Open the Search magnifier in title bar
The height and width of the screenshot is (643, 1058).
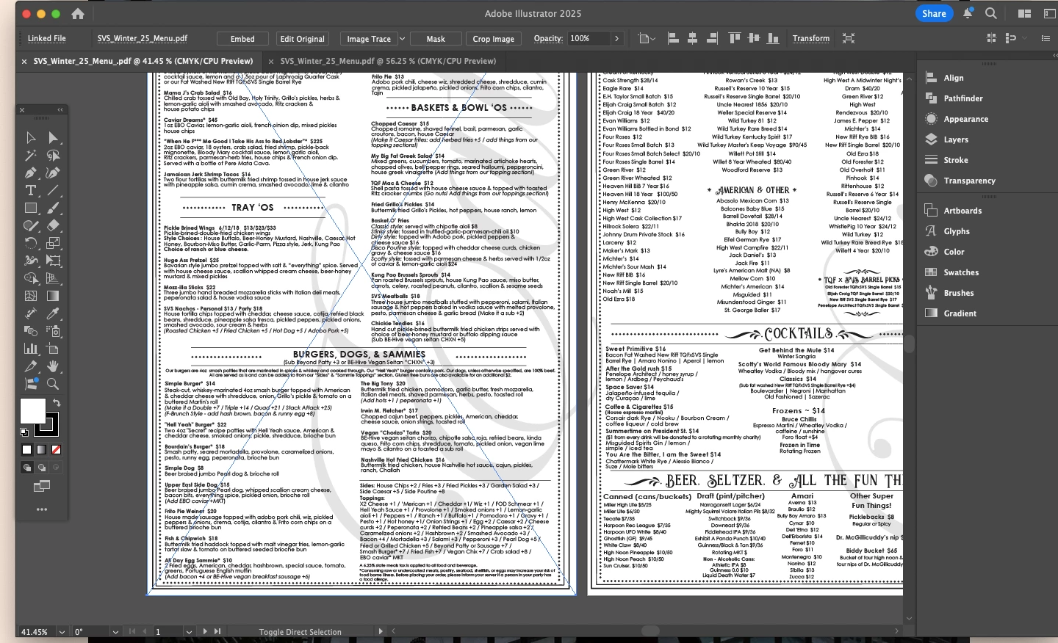point(990,13)
